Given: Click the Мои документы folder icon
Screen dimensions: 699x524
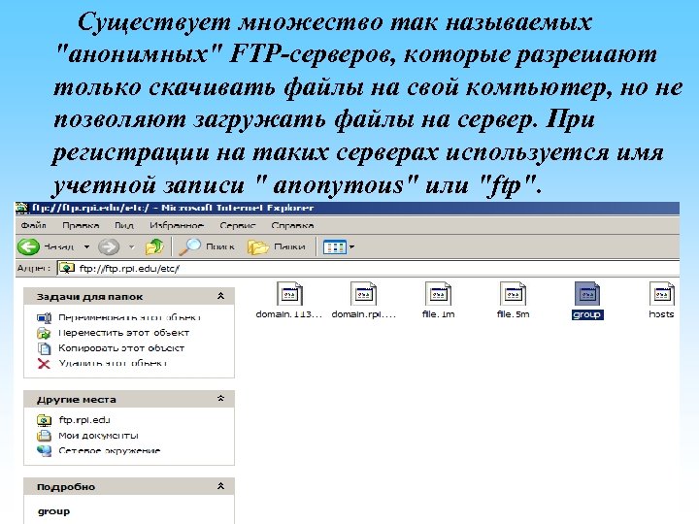Looking at the screenshot, I should pos(44,436).
